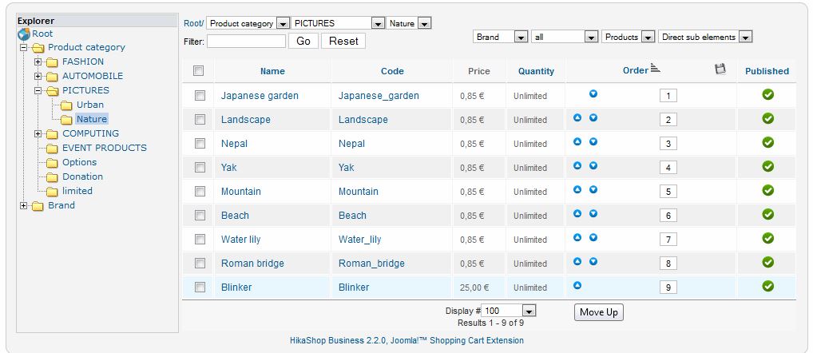
Task: Toggle published status of Landscape
Action: (768, 118)
